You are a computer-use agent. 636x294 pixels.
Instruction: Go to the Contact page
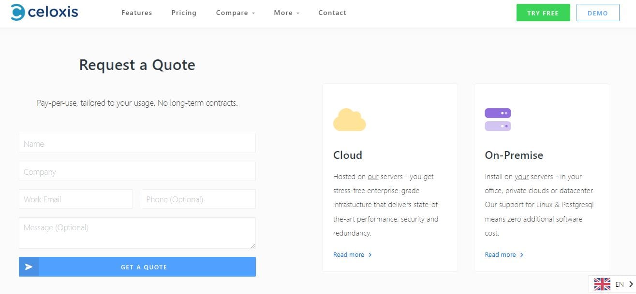(x=332, y=13)
